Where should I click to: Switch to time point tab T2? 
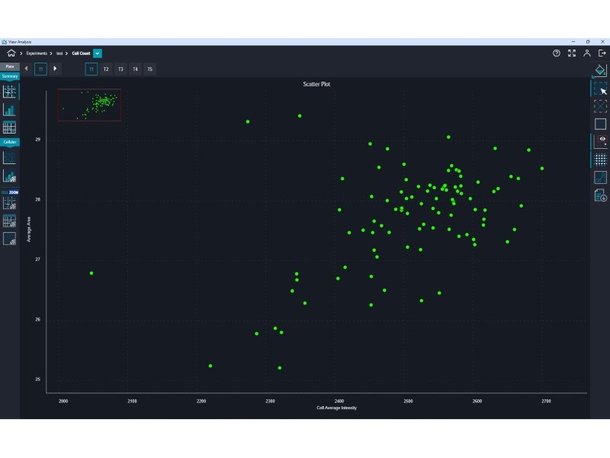(x=106, y=69)
